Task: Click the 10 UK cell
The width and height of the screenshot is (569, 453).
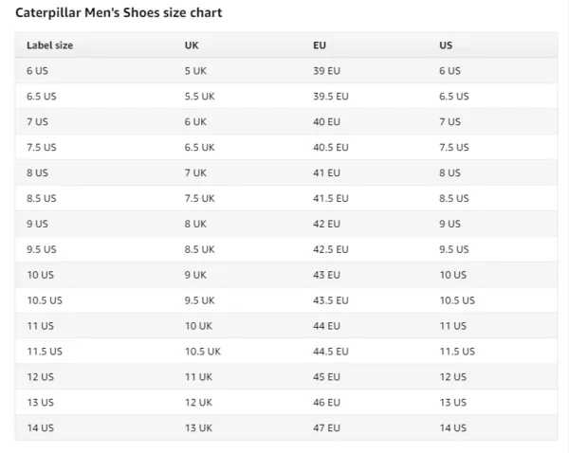Action: tap(198, 326)
